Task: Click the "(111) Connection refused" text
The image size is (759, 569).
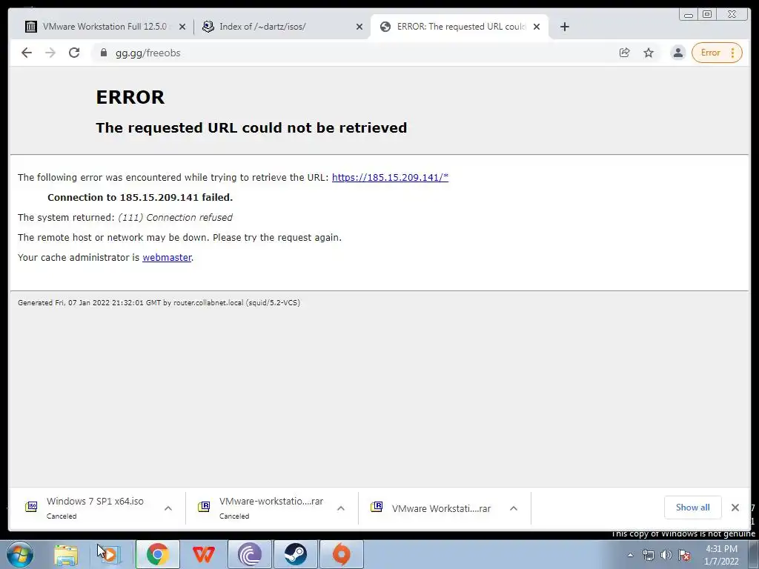Action: [175, 218]
